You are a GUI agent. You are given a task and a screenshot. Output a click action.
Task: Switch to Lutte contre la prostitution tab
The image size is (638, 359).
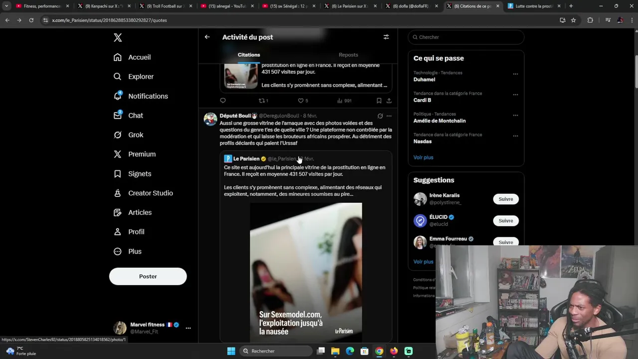[534, 6]
